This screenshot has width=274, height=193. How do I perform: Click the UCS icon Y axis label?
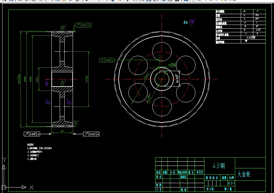pyautogui.click(x=4, y=159)
